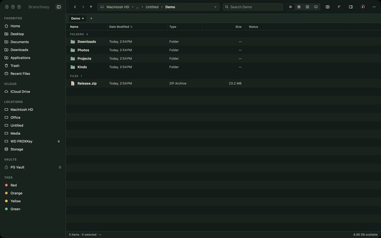Select the Kinds folder icon
381x238 pixels.
73,67
